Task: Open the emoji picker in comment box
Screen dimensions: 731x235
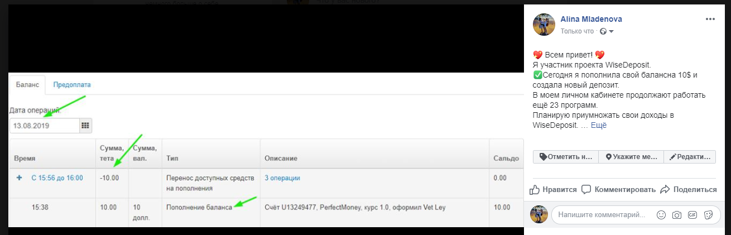Action: [661, 214]
